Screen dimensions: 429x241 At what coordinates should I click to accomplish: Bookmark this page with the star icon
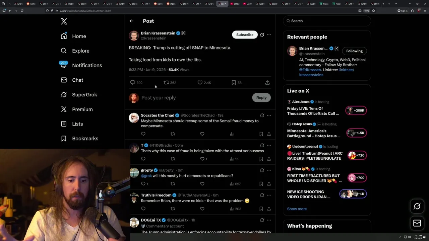(373, 11)
